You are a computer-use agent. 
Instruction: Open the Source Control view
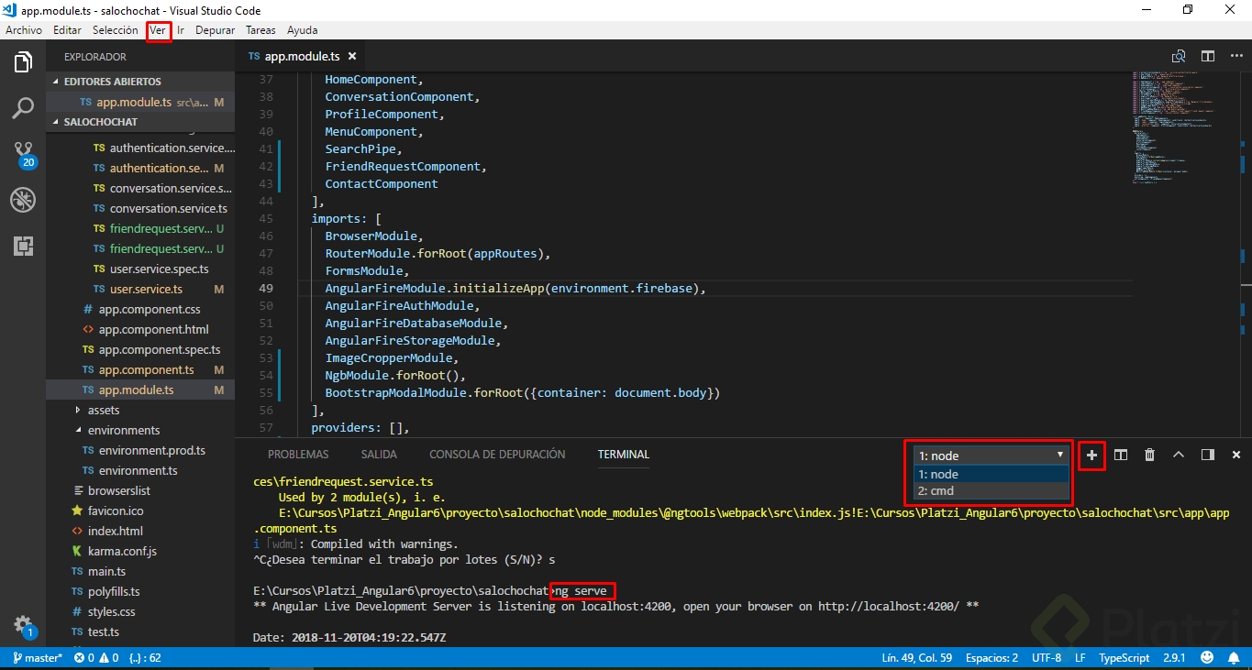(x=22, y=153)
